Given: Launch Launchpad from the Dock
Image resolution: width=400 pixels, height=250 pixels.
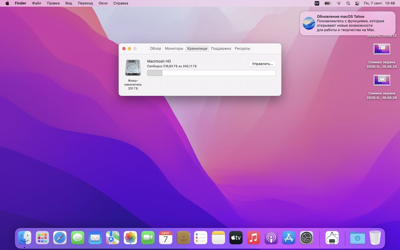Looking at the screenshot, I should tap(42, 238).
